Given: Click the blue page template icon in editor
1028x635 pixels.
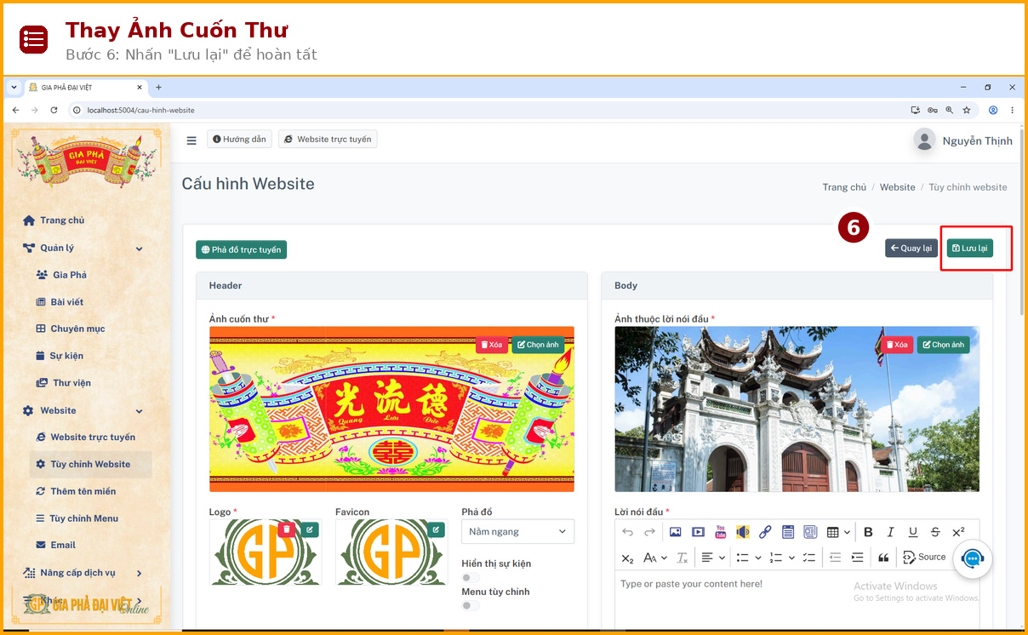Looking at the screenshot, I should 788,532.
